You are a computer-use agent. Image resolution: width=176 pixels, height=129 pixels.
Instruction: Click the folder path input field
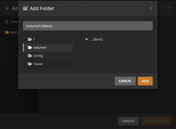pos(88,26)
